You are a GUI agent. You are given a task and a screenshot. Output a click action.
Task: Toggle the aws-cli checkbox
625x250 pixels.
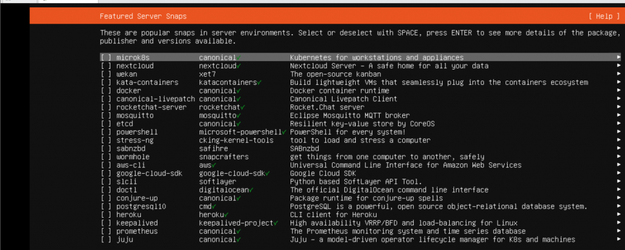click(x=106, y=165)
